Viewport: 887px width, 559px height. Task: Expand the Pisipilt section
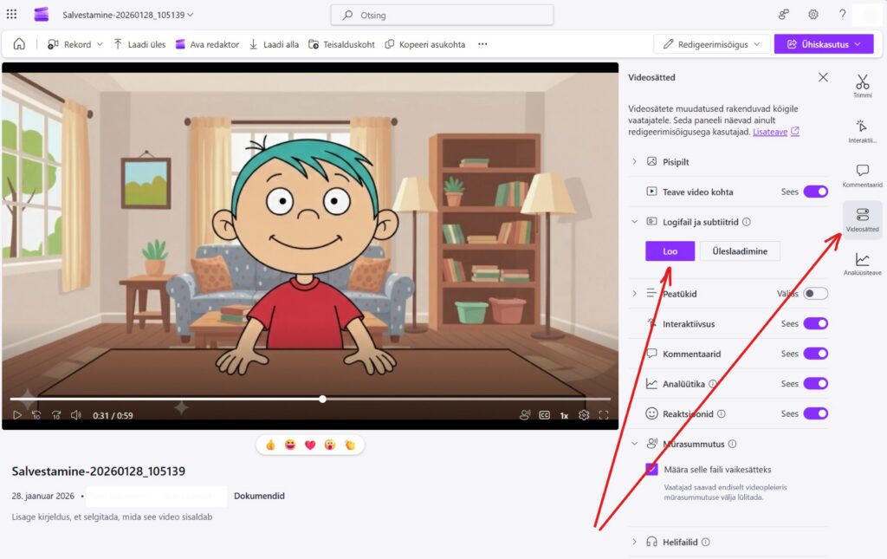pyautogui.click(x=634, y=162)
